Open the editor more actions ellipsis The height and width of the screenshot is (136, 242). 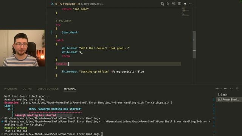pos(191,4)
